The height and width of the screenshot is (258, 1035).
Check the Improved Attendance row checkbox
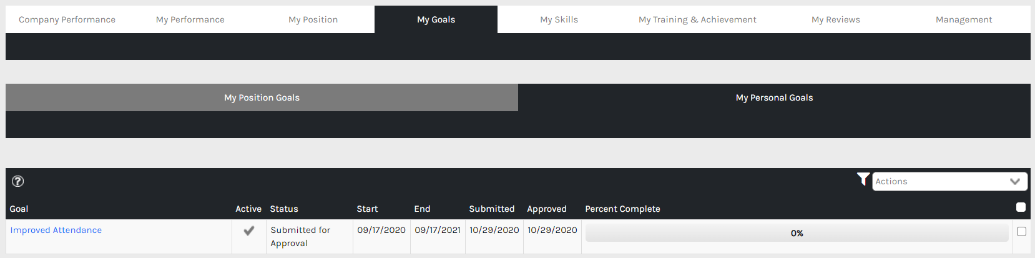pyautogui.click(x=1021, y=231)
